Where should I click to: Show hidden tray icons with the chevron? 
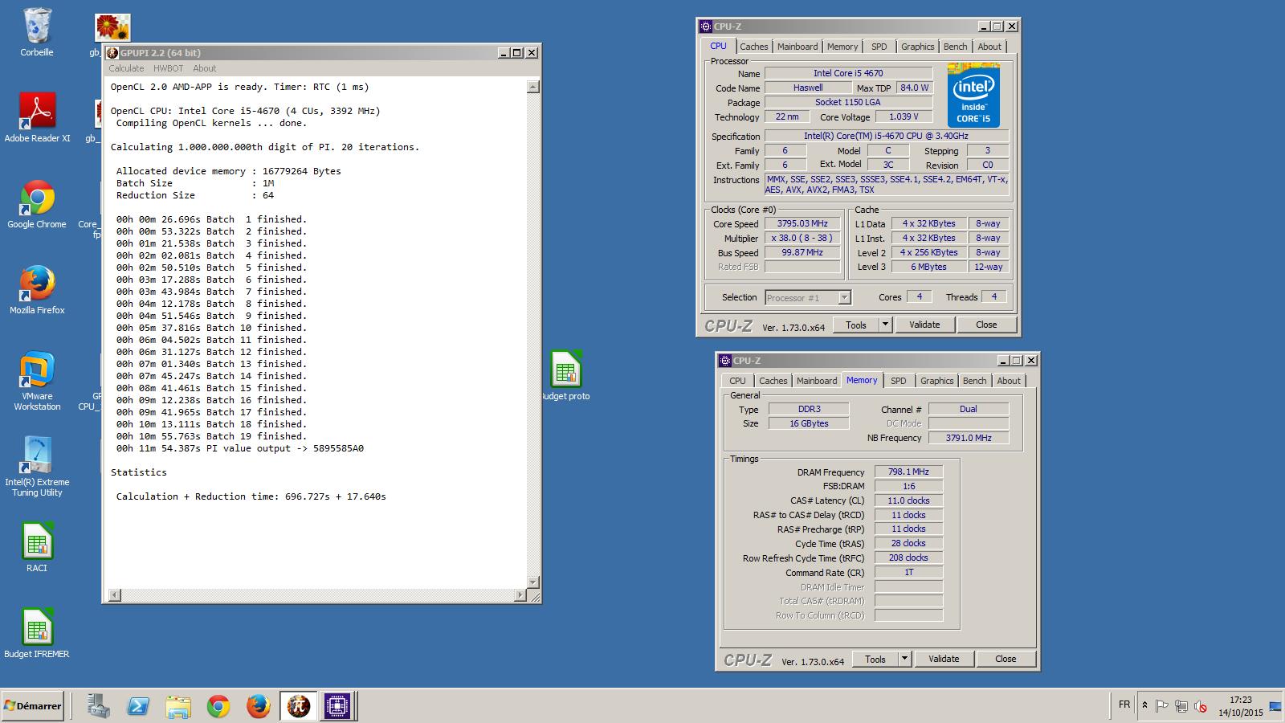[1144, 706]
